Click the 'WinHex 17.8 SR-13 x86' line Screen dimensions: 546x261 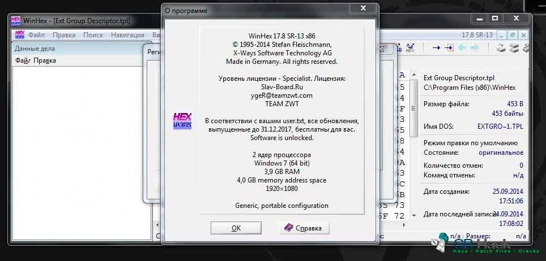pos(281,36)
